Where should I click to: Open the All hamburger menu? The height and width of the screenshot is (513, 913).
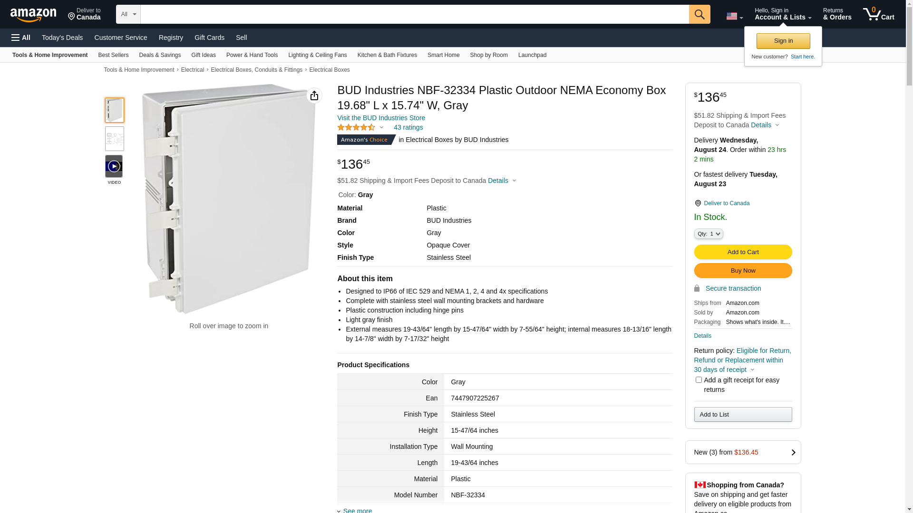[21, 38]
